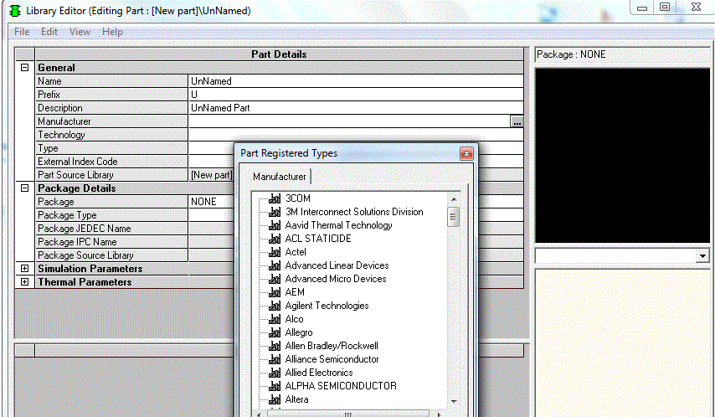Image resolution: width=715 pixels, height=417 pixels.
Task: Click the icon next to 3M Interconnect Solutions Division
Action: [x=275, y=212]
